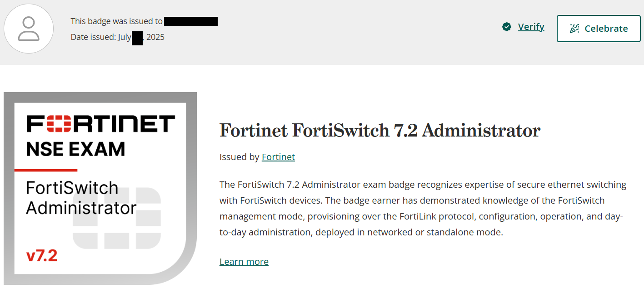Viewport: 644px width, 288px height.
Task: Click the 'This badge was issued to' label
Action: point(116,21)
